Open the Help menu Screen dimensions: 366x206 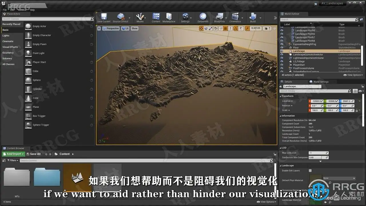click(32, 10)
